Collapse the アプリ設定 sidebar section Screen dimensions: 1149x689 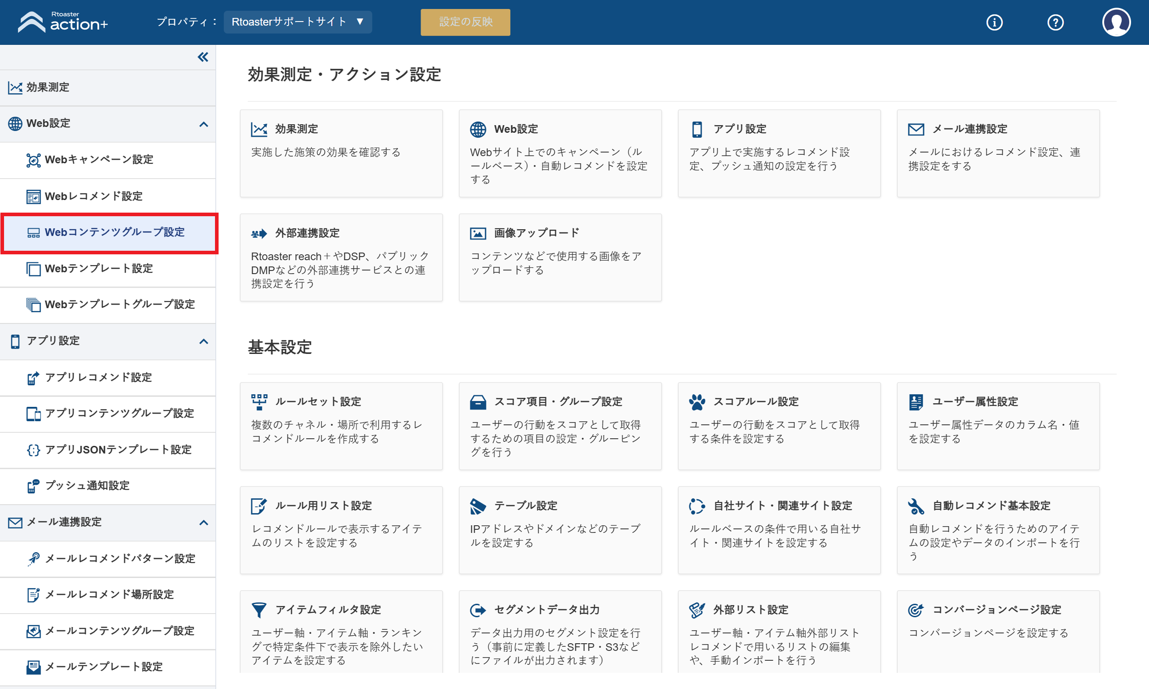[x=203, y=341]
